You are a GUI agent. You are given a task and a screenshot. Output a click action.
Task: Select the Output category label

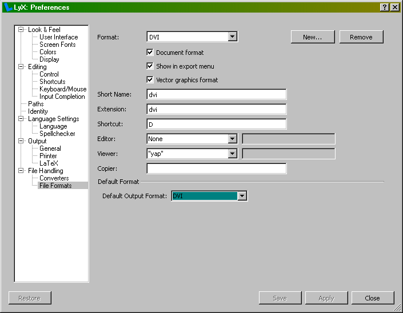[x=37, y=141]
